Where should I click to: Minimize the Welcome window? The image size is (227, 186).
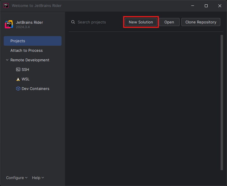(x=193, y=6)
